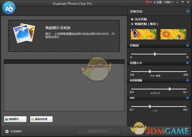Click the 扫描重复文件 button
Viewport: 192px width, 137px height.
pos(98,131)
